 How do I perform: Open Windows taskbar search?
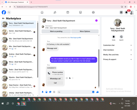[8, 103]
